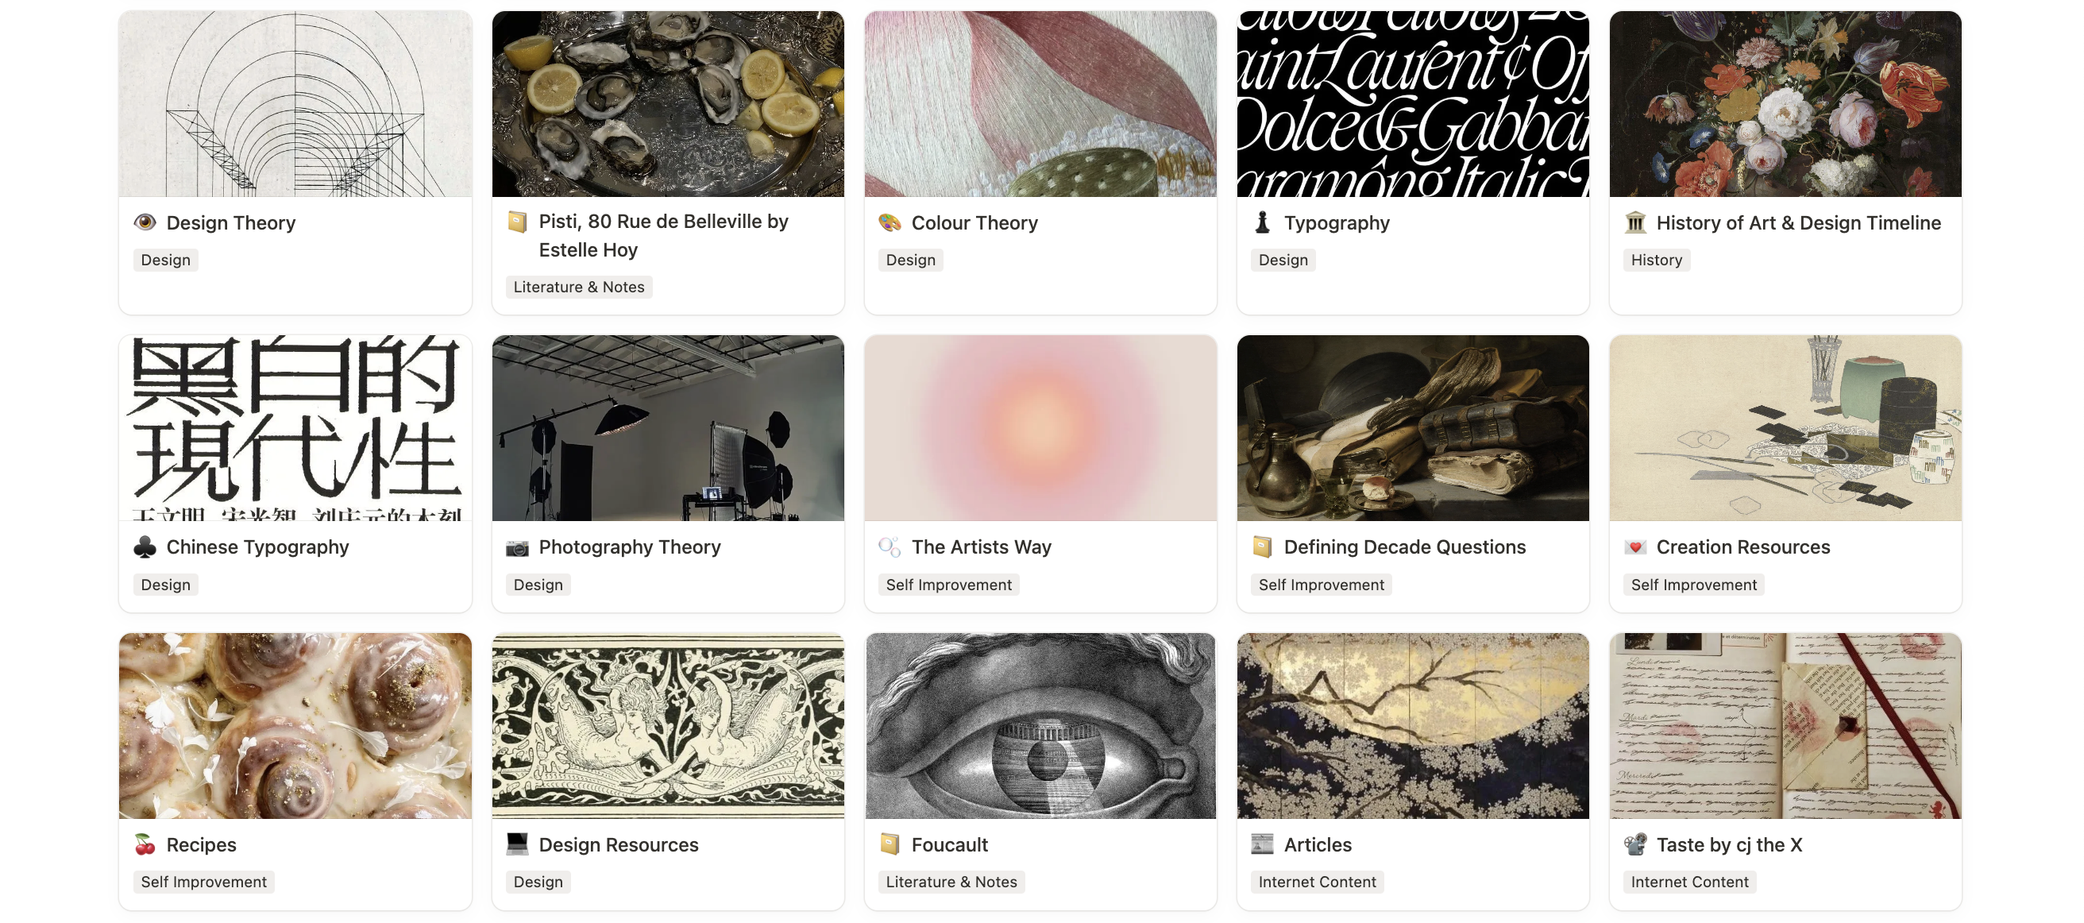Viewport: 2084px width, 923px height.
Task: Click the cherries icon next to Recipes
Action: click(x=145, y=844)
